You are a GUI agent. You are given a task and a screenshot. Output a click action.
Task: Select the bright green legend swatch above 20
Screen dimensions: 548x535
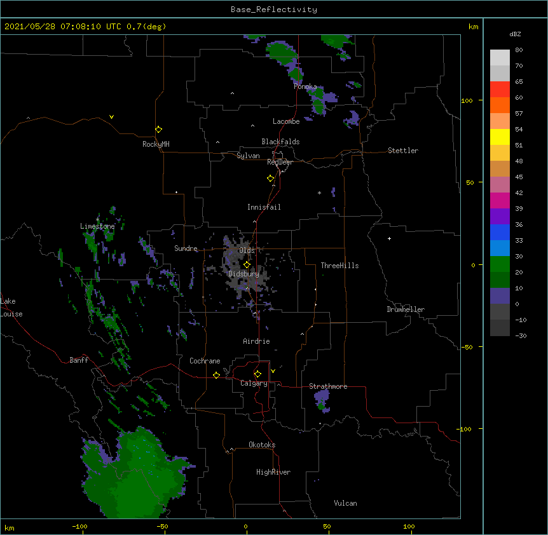click(x=500, y=264)
